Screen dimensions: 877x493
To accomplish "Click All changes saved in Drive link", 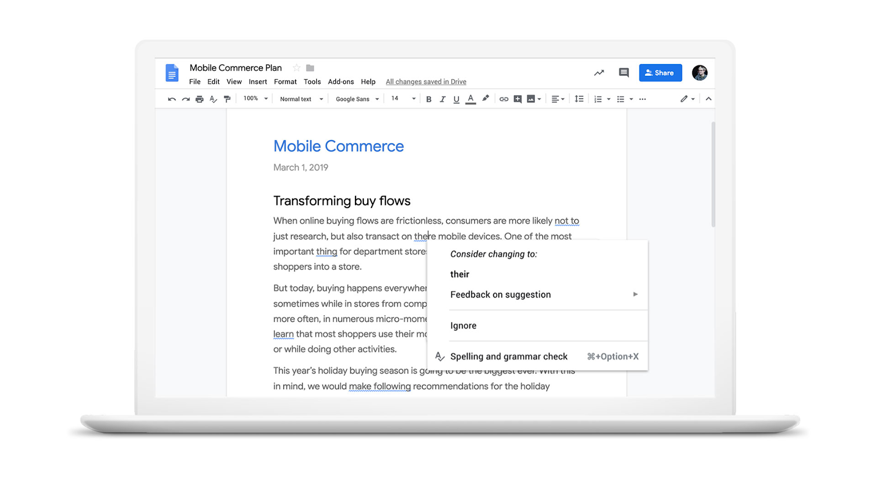I will click(x=426, y=81).
